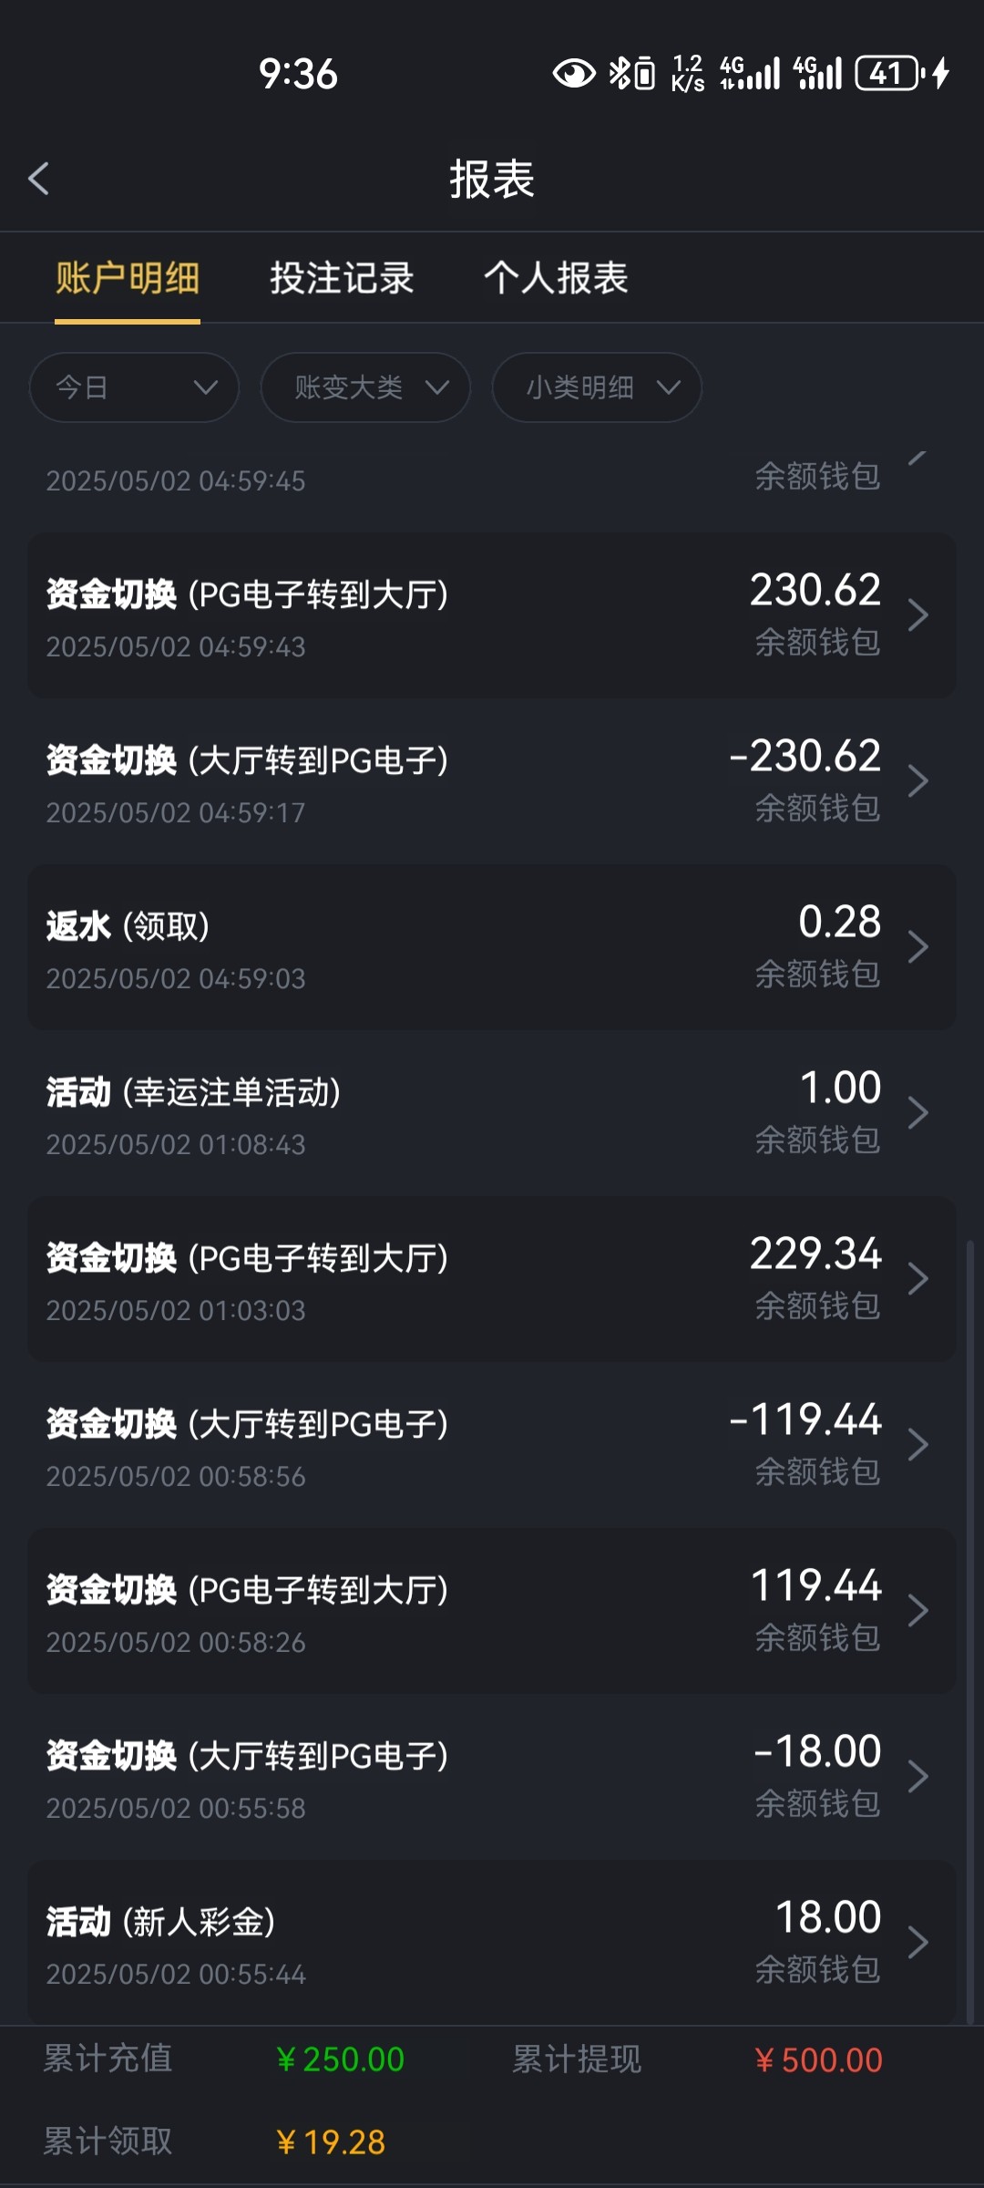The width and height of the screenshot is (984, 2188).
Task: Tap the battery indicator in status bar
Action: tap(888, 73)
